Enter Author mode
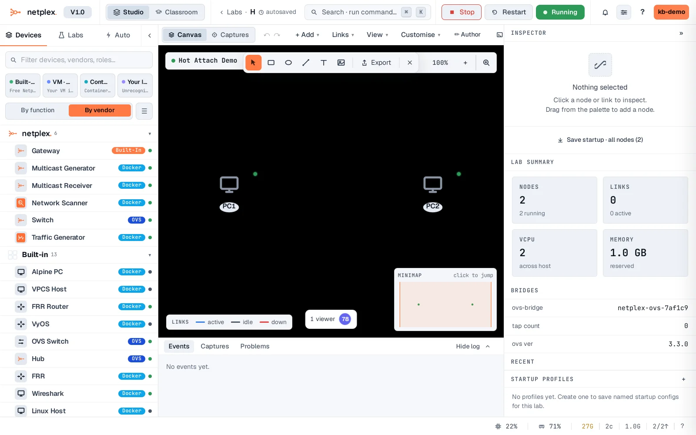 click(467, 35)
